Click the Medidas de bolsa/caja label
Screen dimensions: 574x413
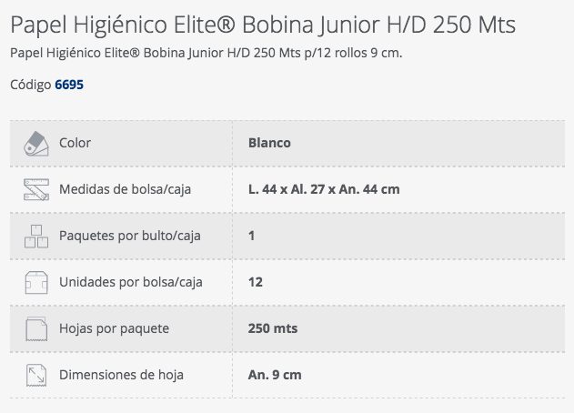tap(126, 189)
